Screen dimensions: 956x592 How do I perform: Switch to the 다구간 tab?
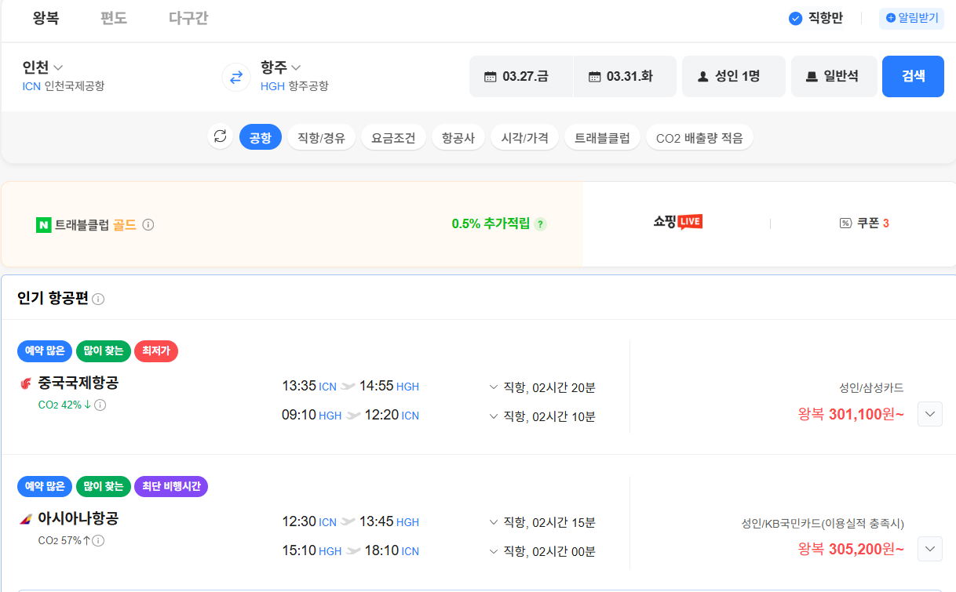(188, 18)
